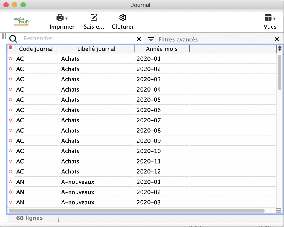Click the vertical scrollbar thumb
The image size is (284, 227).
pos(280,72)
